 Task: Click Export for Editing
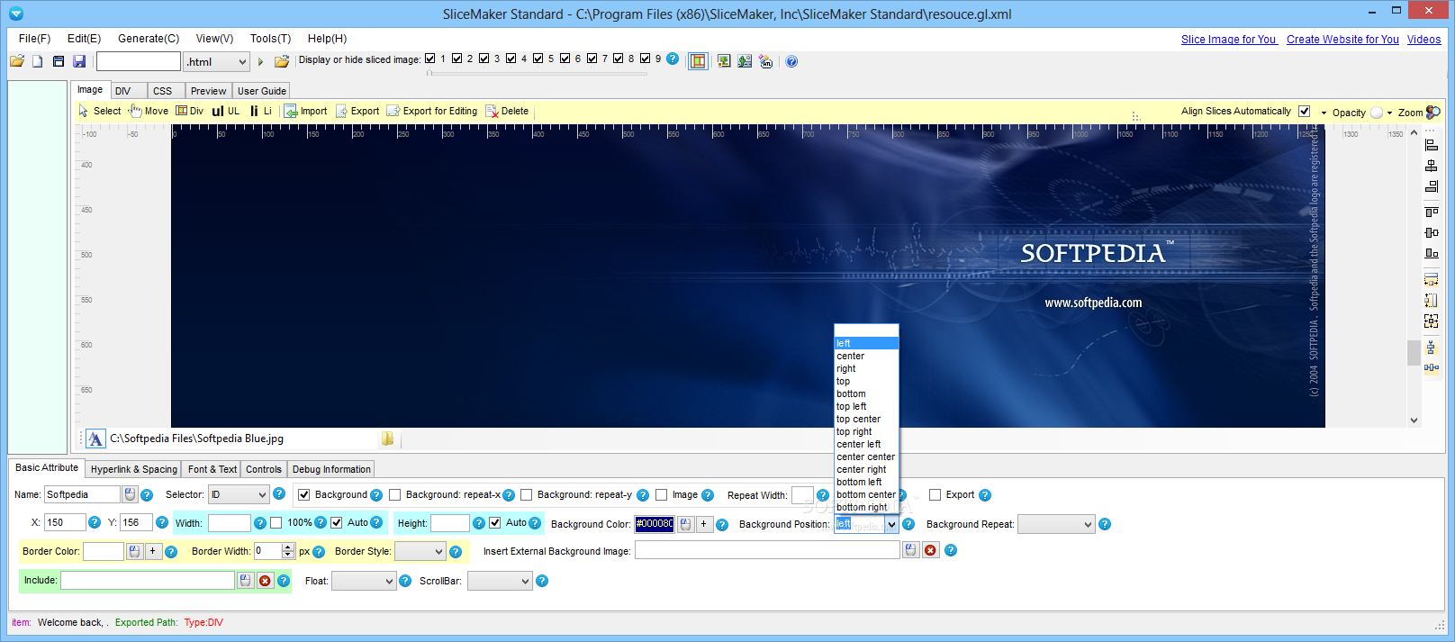pyautogui.click(x=432, y=111)
